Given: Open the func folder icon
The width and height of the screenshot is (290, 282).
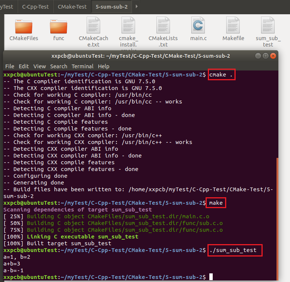Looking at the screenshot, I should point(59,27).
